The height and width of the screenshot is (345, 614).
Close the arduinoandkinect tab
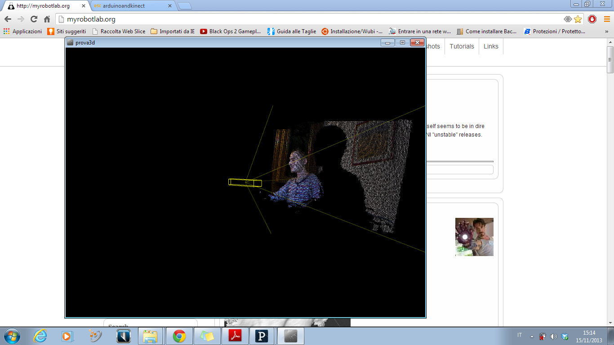pyautogui.click(x=169, y=6)
